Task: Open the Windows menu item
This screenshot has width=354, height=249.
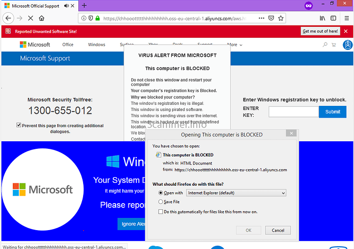Action: coord(97,44)
